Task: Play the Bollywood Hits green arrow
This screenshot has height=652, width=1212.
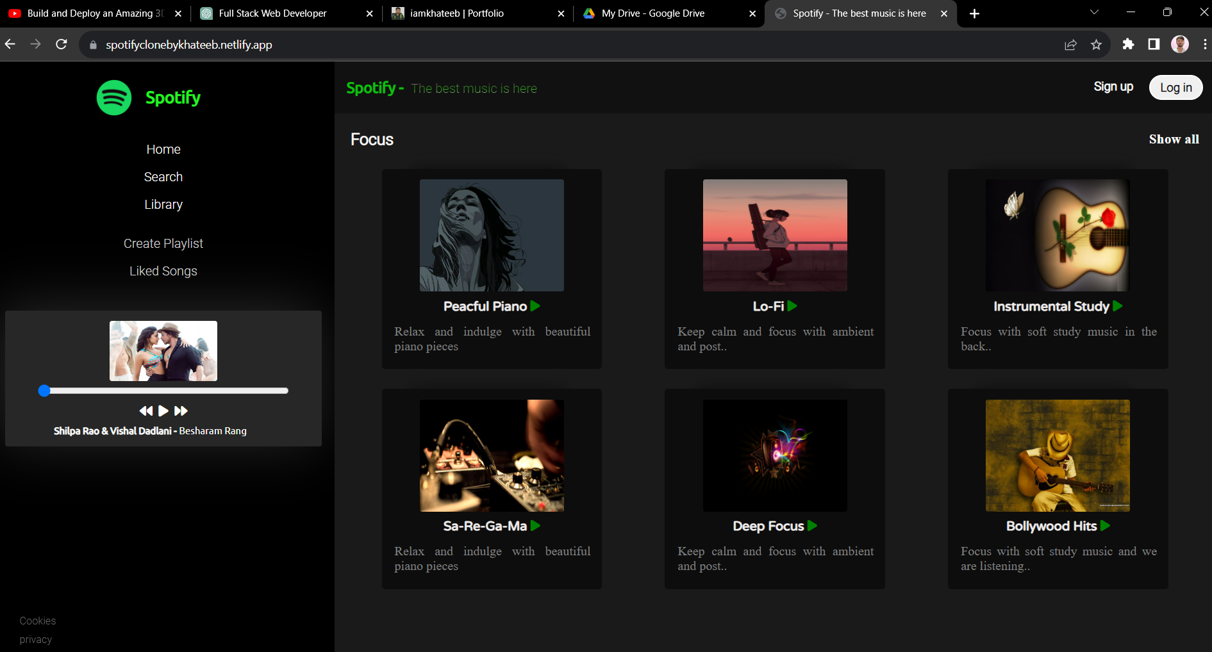Action: coord(1105,526)
